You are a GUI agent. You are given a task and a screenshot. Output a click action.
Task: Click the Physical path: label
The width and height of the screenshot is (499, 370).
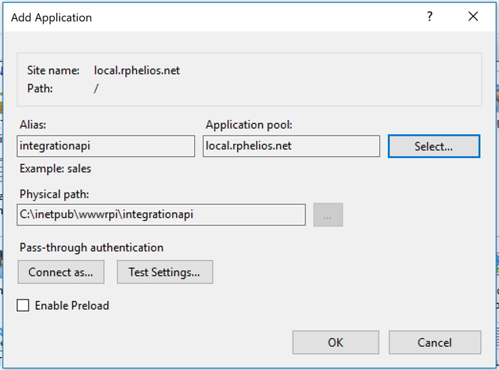[x=54, y=194]
